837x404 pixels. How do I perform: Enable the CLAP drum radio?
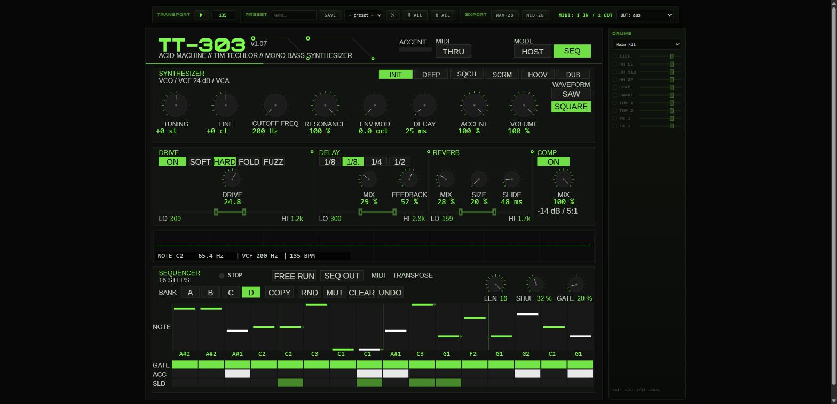(x=615, y=87)
